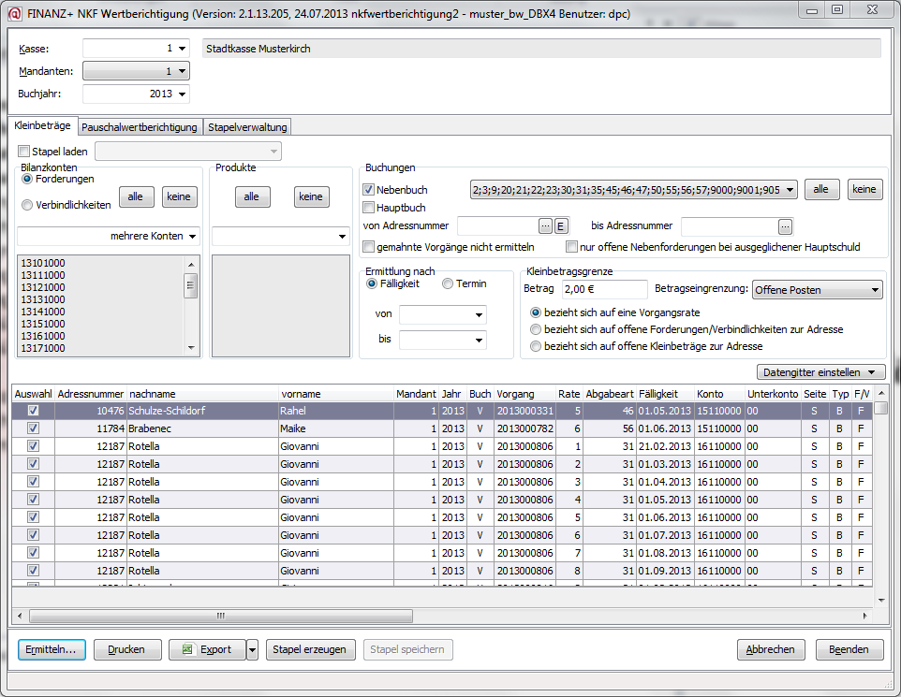Click the bis Adressnummer input field
The height and width of the screenshot is (697, 901).
click(x=730, y=226)
